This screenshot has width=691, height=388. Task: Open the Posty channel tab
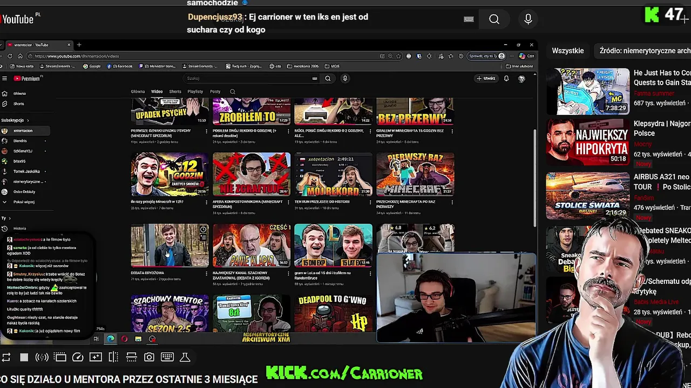[x=215, y=92]
